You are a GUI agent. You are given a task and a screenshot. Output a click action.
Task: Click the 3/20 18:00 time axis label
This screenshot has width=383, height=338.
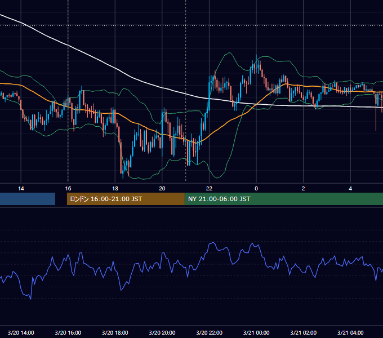[115, 332]
